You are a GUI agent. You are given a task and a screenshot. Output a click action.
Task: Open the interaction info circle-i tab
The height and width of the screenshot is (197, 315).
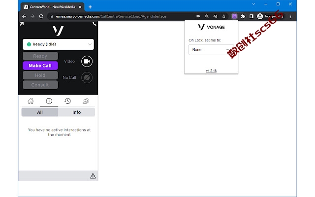pyautogui.click(x=49, y=101)
